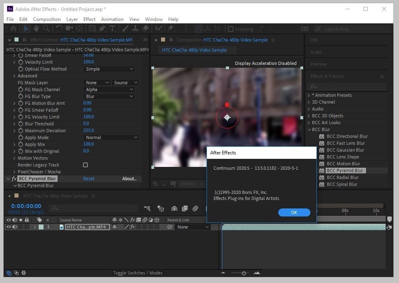Open the composition mini-flowchart icon
Viewport: 399px width, 283px height.
[x=147, y=208]
